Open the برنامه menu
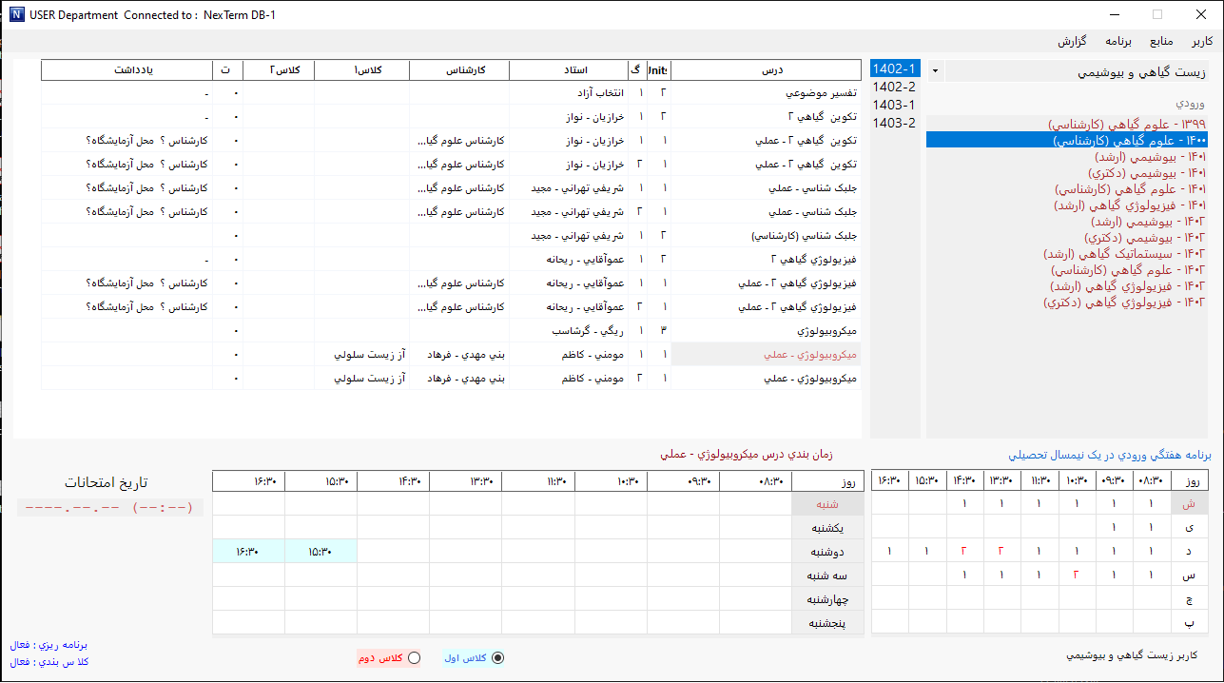Viewport: 1224px width, 683px height. tap(1118, 41)
